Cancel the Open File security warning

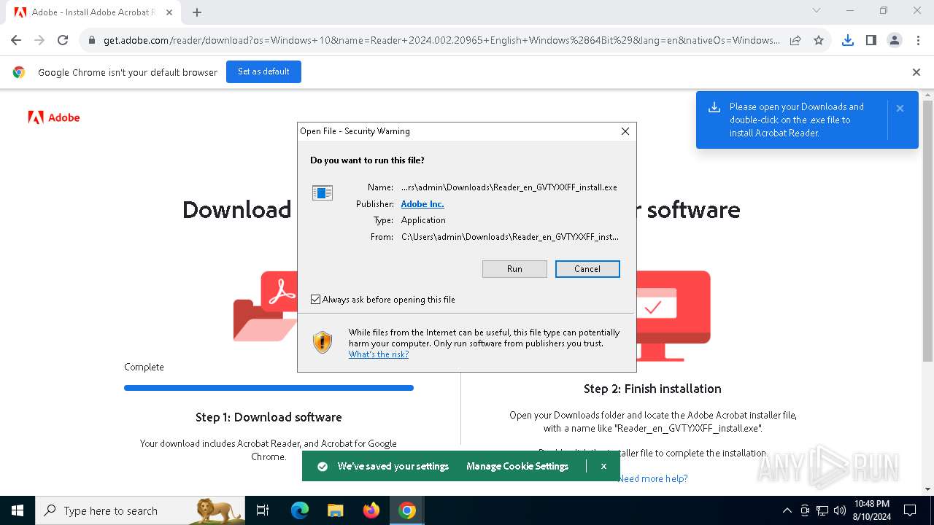[x=587, y=269]
